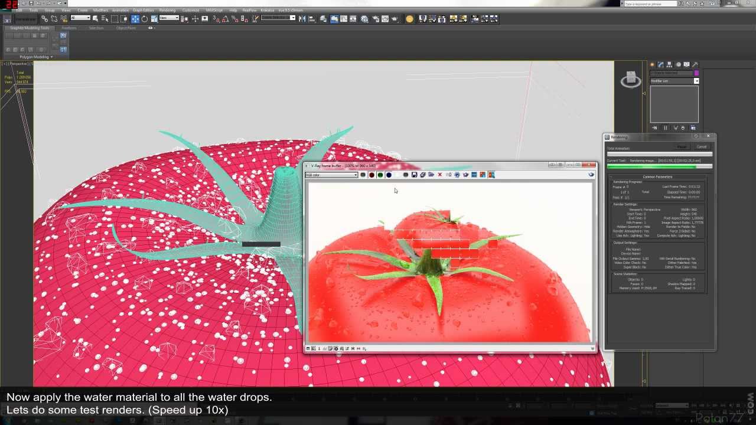Click the Align tool icon
The image size is (756, 425).
click(311, 19)
